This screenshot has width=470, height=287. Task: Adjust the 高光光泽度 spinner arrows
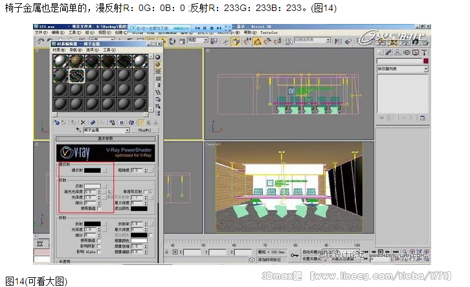[x=99, y=192]
